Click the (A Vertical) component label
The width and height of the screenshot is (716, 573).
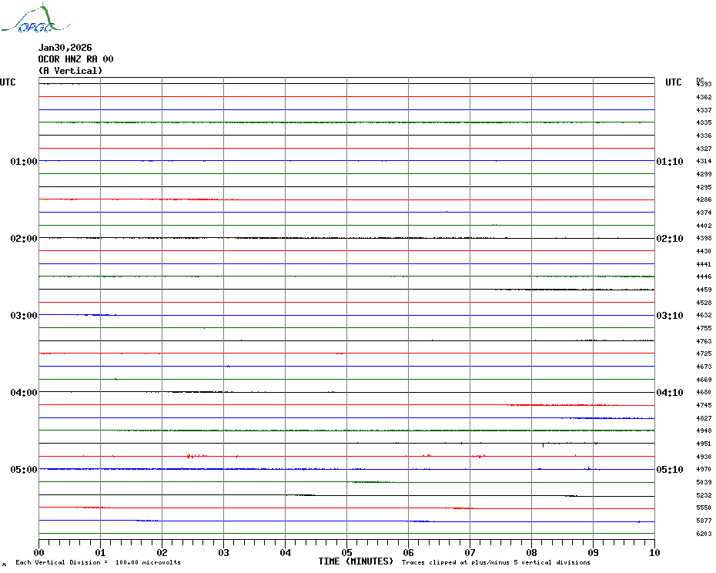(70, 71)
